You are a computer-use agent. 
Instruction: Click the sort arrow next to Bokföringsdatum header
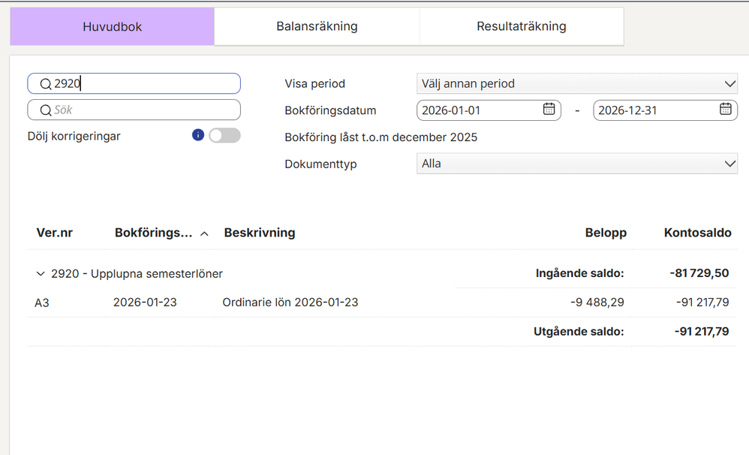coord(204,234)
